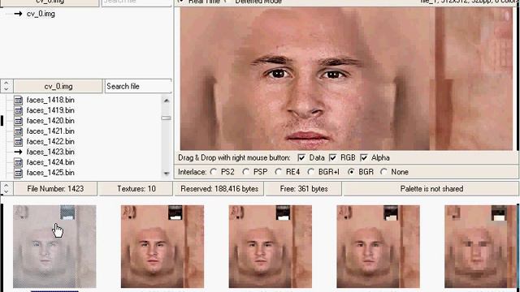Click the file icon beside faces_1421.bin
520x292 pixels.
click(x=18, y=131)
